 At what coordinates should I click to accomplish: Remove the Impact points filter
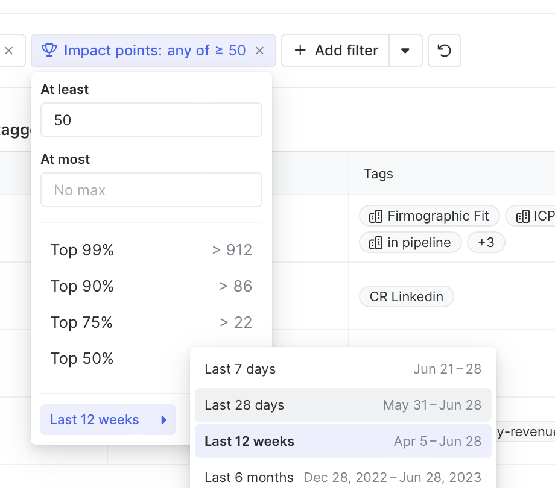pyautogui.click(x=260, y=51)
